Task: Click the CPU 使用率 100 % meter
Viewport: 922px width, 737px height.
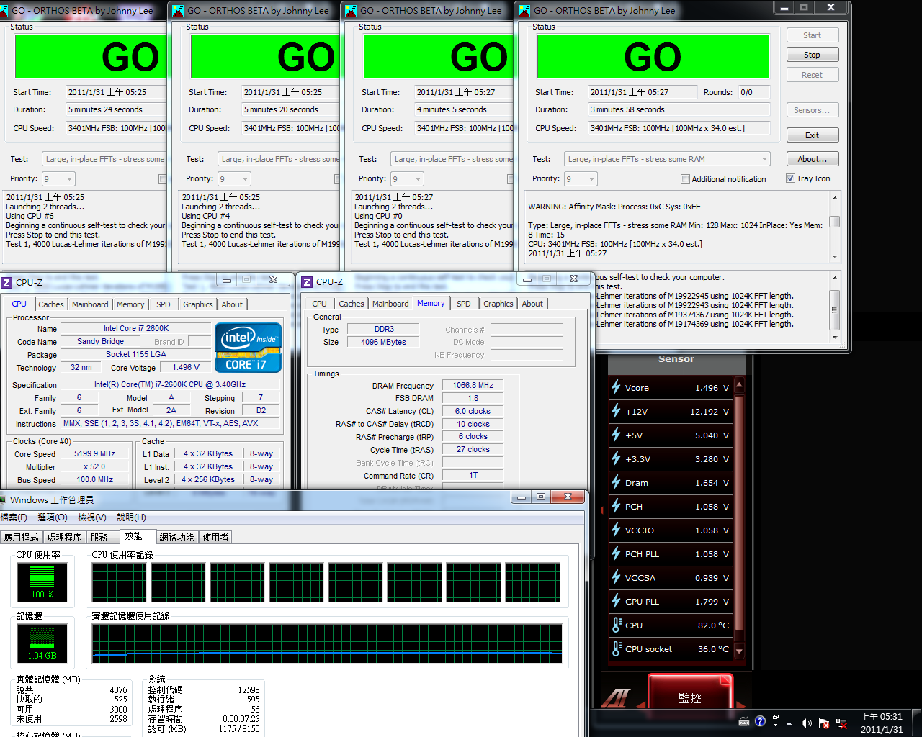Action: (x=42, y=582)
